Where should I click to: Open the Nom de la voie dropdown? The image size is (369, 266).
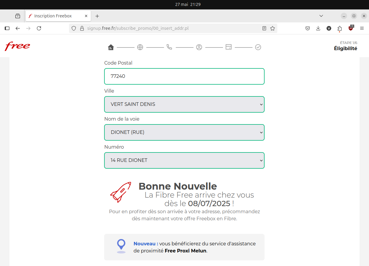[184, 132]
